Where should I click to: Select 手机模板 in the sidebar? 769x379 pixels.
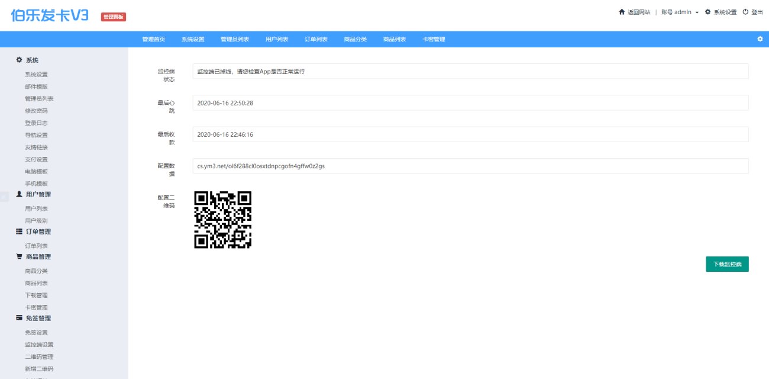(36, 184)
